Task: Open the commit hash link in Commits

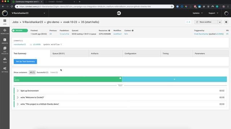Action: (37, 44)
